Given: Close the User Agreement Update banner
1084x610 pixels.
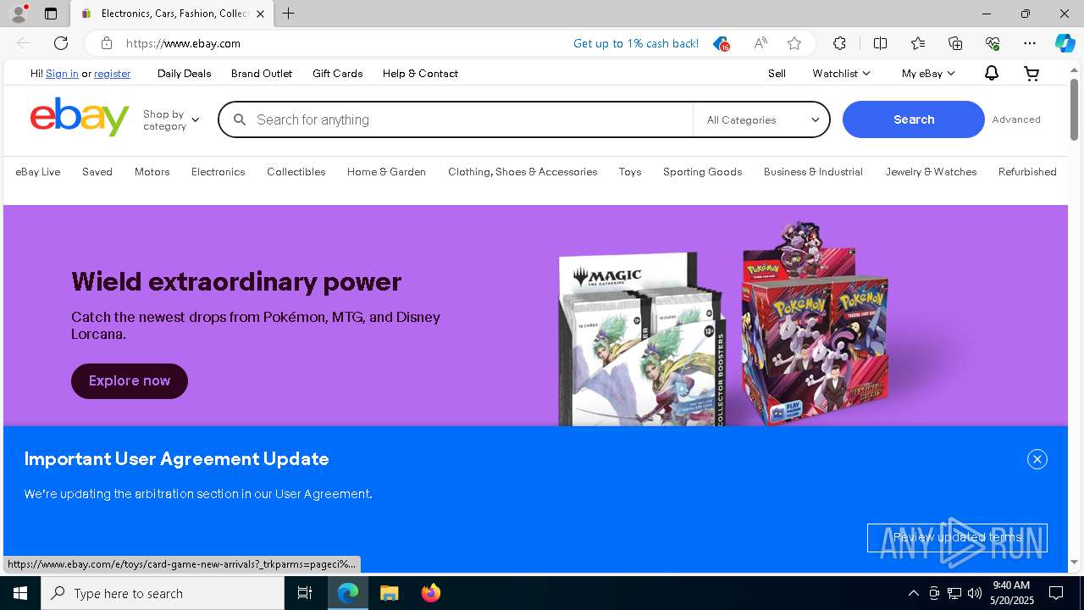Looking at the screenshot, I should [1037, 459].
